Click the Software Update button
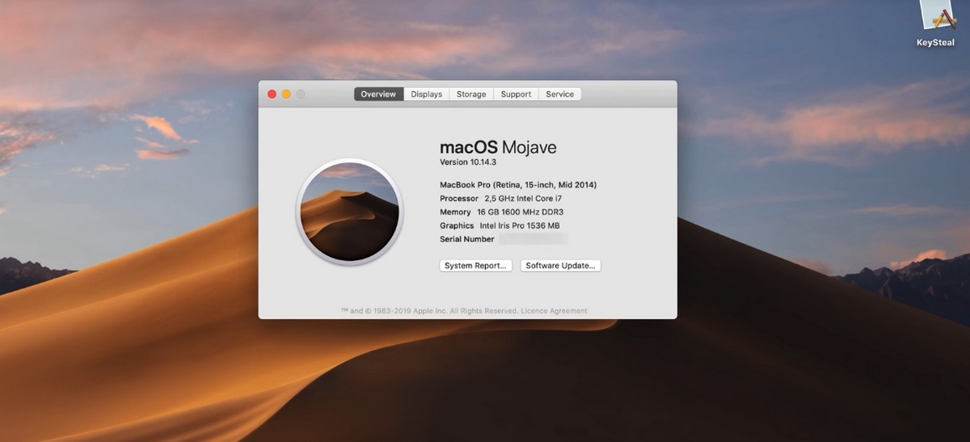This screenshot has height=442, width=970. (560, 266)
